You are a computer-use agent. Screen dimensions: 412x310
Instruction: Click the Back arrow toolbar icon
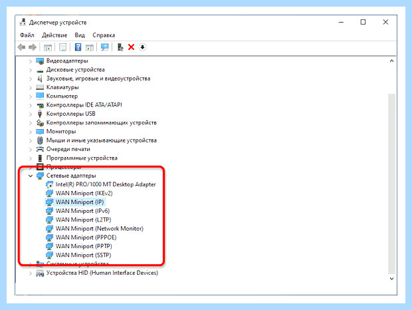point(21,47)
